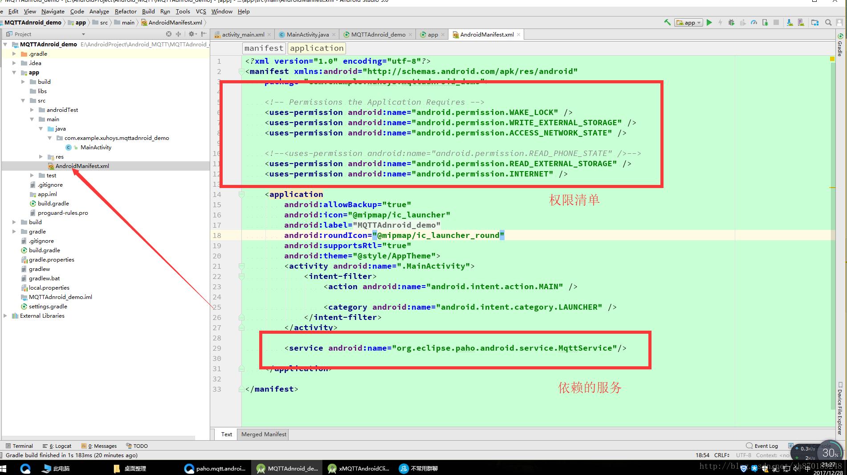The image size is (847, 475).
Task: Click the Windows Start button
Action: tap(4, 468)
